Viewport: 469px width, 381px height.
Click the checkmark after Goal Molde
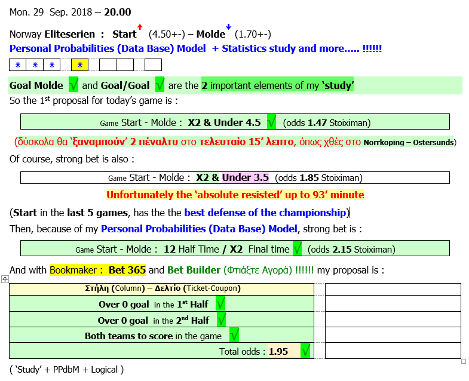point(73,84)
